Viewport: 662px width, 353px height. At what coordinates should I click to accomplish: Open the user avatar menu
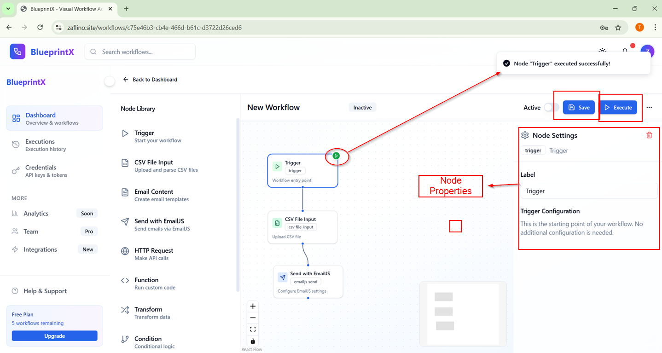[x=647, y=52]
